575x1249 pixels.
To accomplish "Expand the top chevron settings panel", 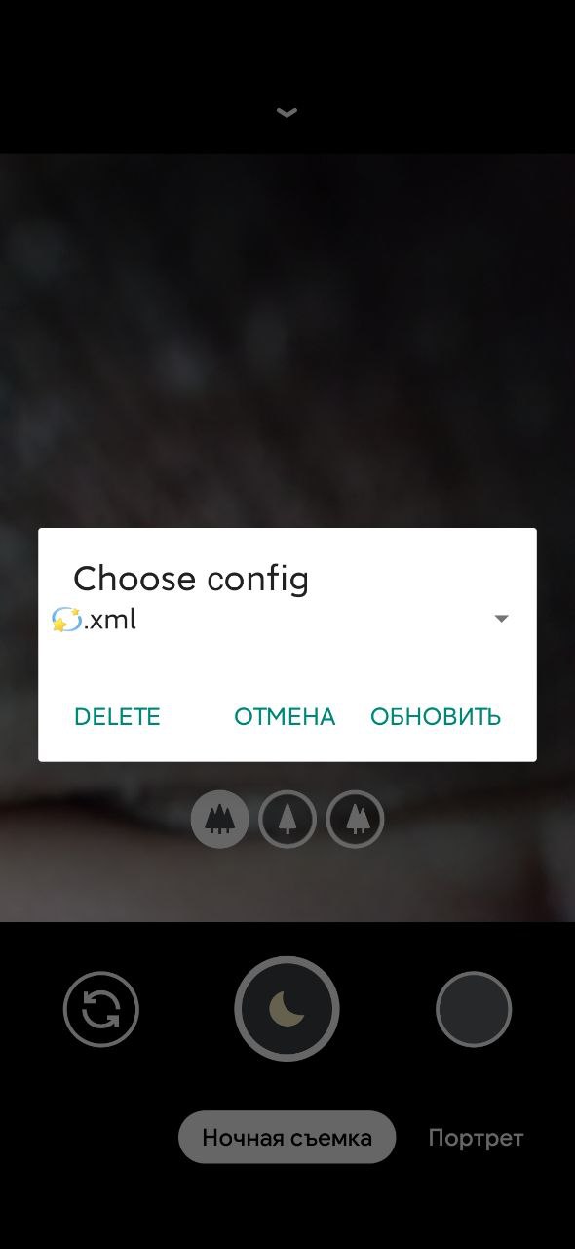I will tap(287, 113).
